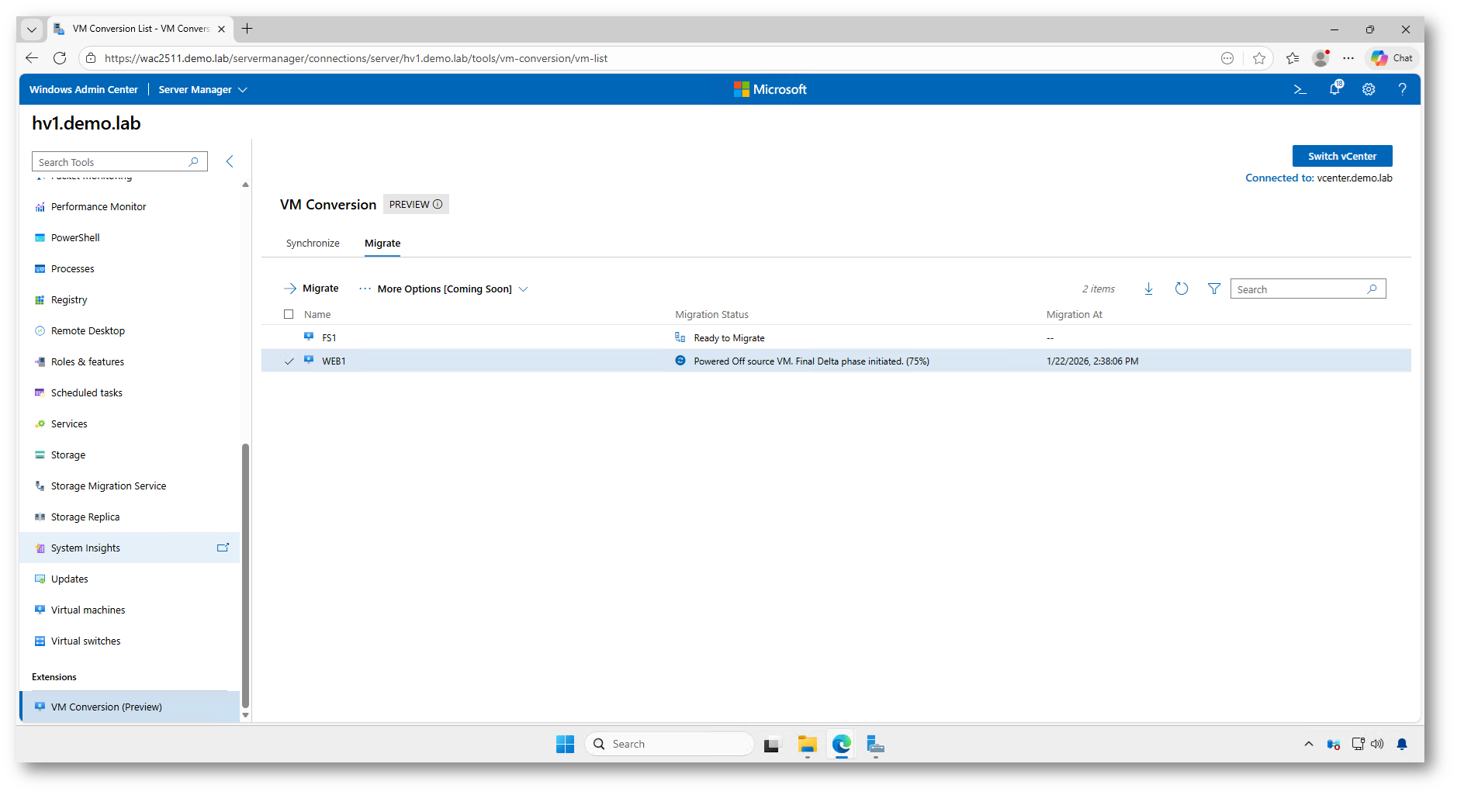Open Windows Admin Center settings gear

1369,90
